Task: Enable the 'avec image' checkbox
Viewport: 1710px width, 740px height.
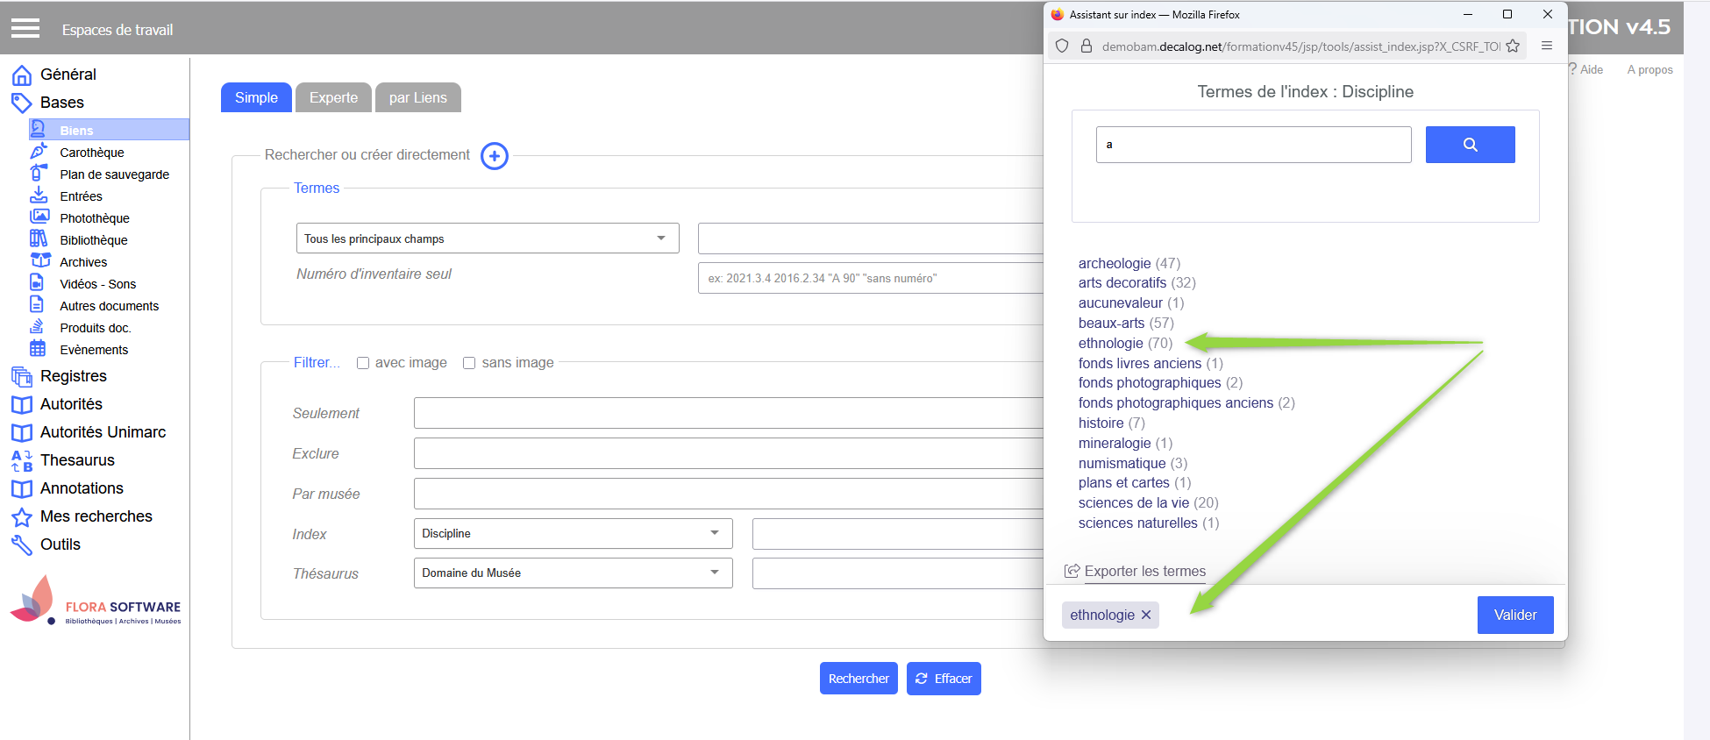Action: point(363,363)
